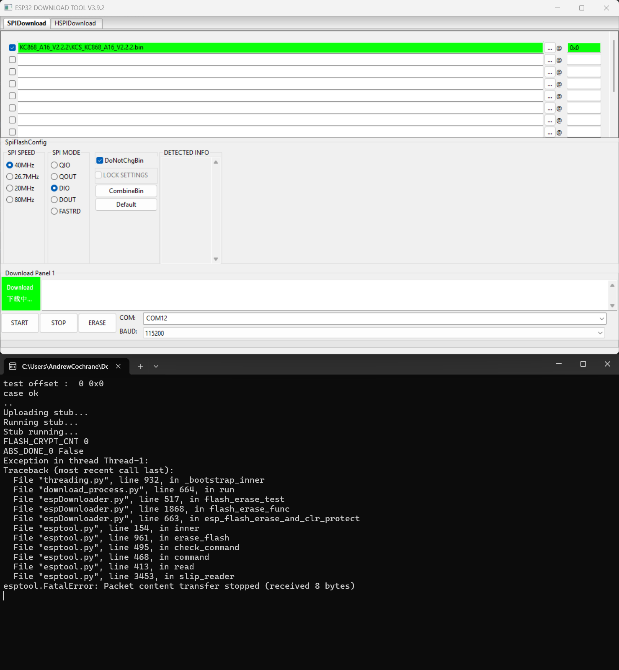Expand the COM port dropdown
Viewport: 619px width, 670px height.
click(601, 318)
